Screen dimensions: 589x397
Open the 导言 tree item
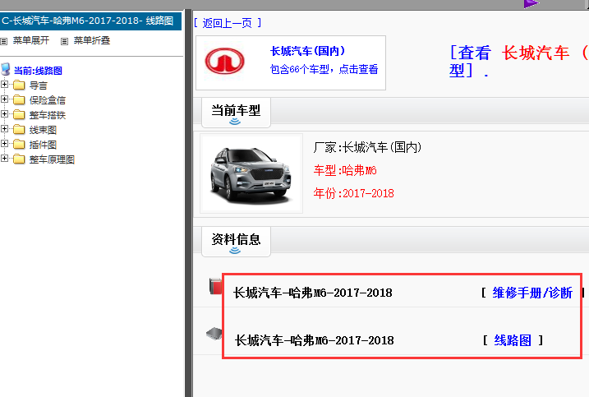[x=39, y=85]
